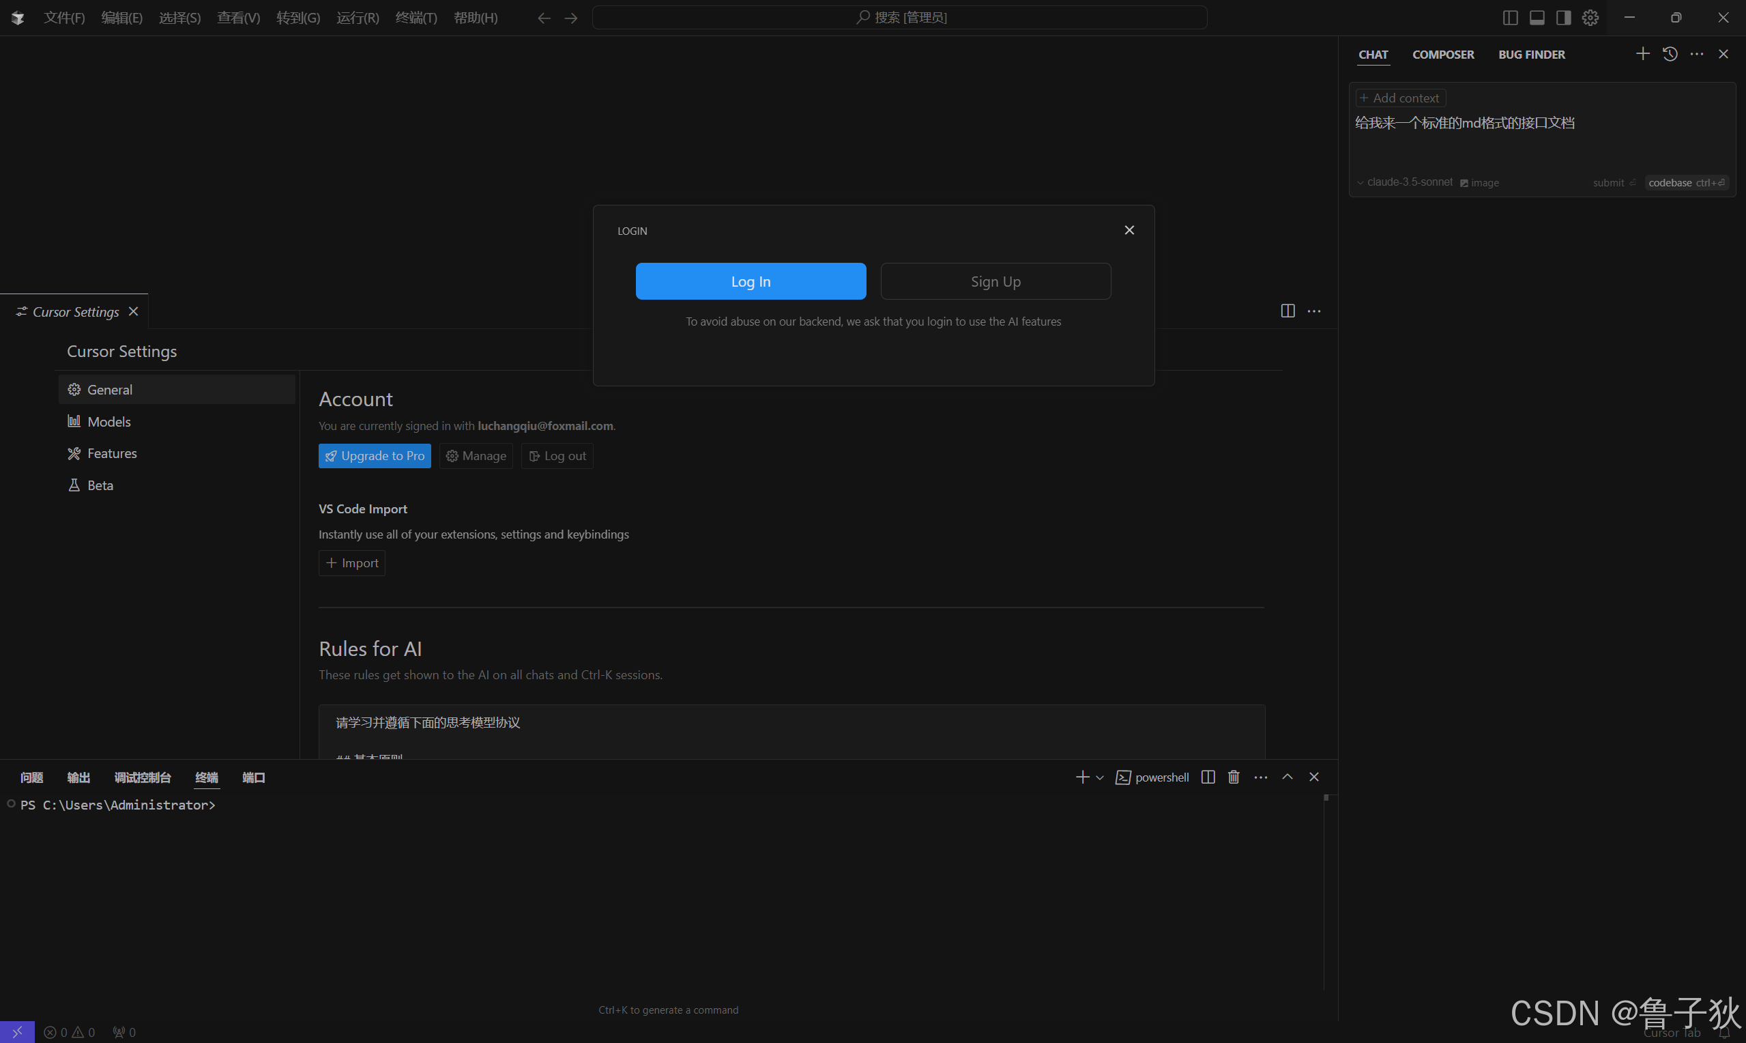Viewport: 1746px width, 1043px height.
Task: Toggle secondary sidebar layout icon
Action: 1563,18
